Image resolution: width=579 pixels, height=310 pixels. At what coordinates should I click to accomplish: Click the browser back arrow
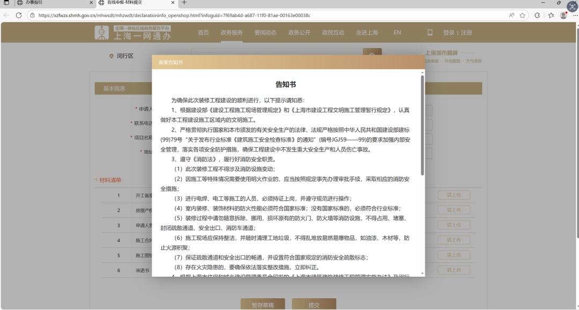point(6,16)
